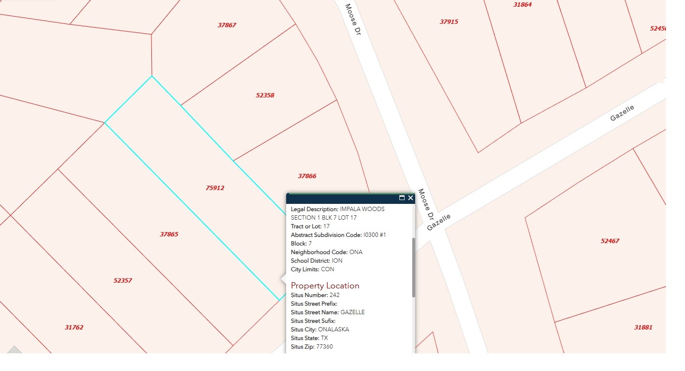
Task: Select parcel 37866 near Moose Dr
Action: coord(307,176)
